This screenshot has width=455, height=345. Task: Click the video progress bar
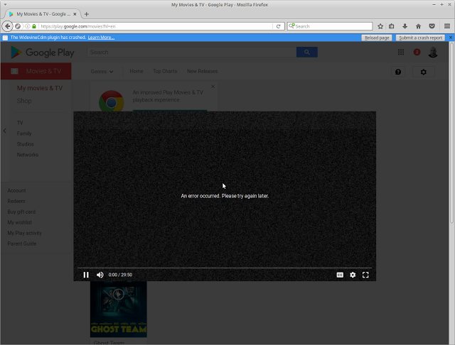point(224,268)
